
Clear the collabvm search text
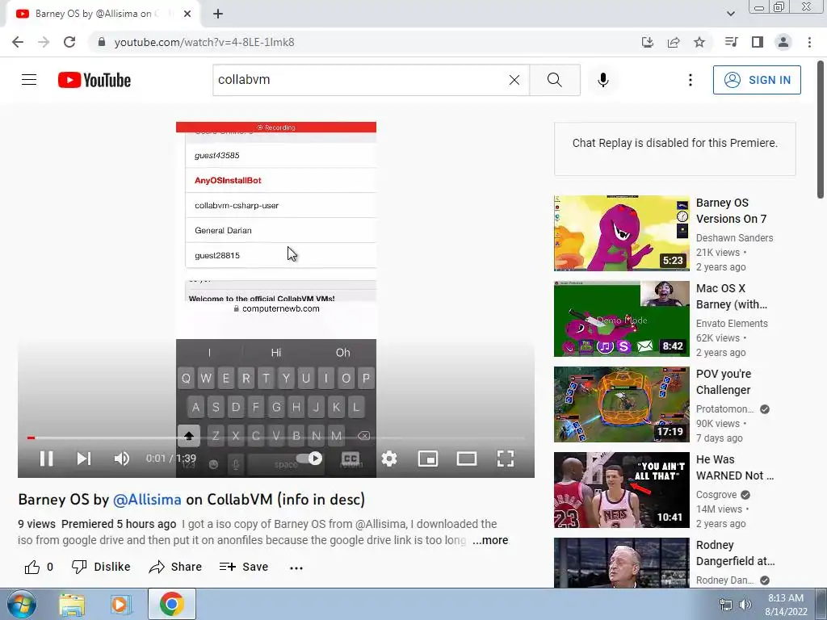point(514,80)
